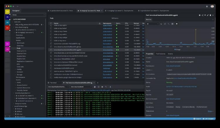Check the lens-cloud-status-service pod checkbox
Image resolution: width=220 pixels, height=128 pixels.
(51, 53)
